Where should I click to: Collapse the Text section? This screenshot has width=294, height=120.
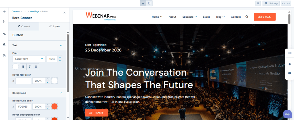[61, 45]
